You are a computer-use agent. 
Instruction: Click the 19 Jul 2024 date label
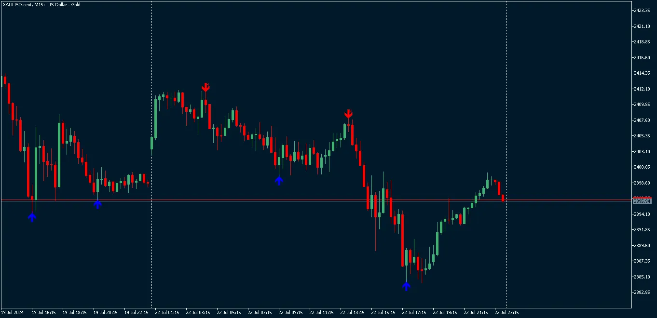point(13,312)
